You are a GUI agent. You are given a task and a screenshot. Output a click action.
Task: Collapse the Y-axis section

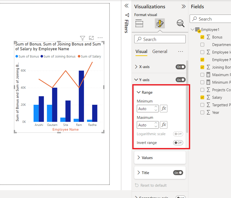[136, 80]
